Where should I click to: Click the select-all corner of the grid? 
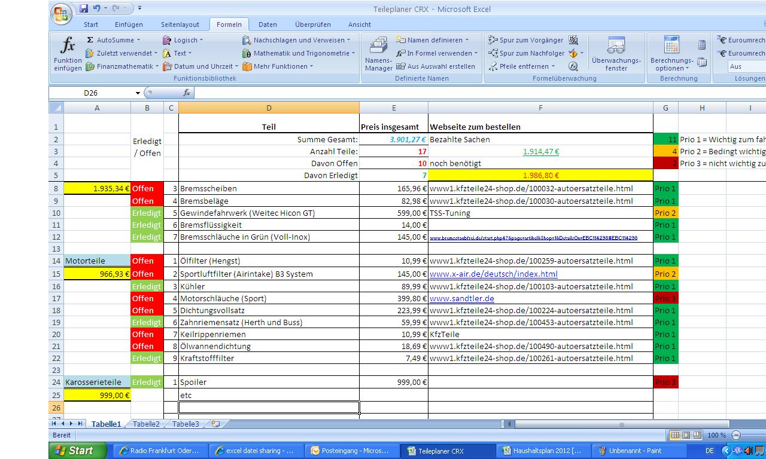pos(56,108)
